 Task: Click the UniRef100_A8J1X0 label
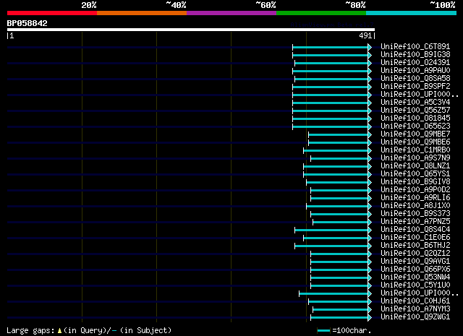415,206
